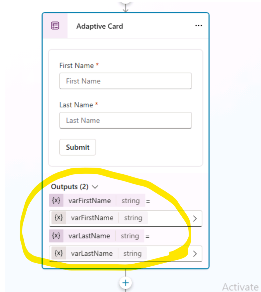The image size is (261, 292).
Task: Click varLastName in the assignment box
Action: point(92,253)
